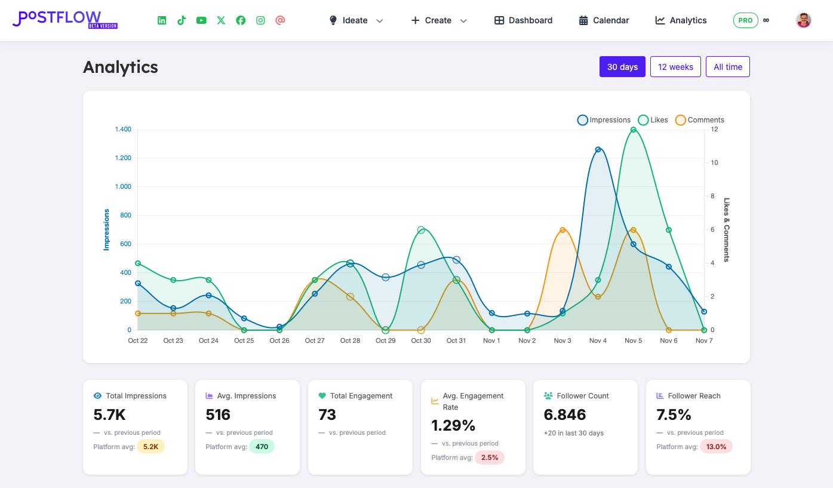
Task: Toggle the Impressions series in the legend
Action: (603, 119)
